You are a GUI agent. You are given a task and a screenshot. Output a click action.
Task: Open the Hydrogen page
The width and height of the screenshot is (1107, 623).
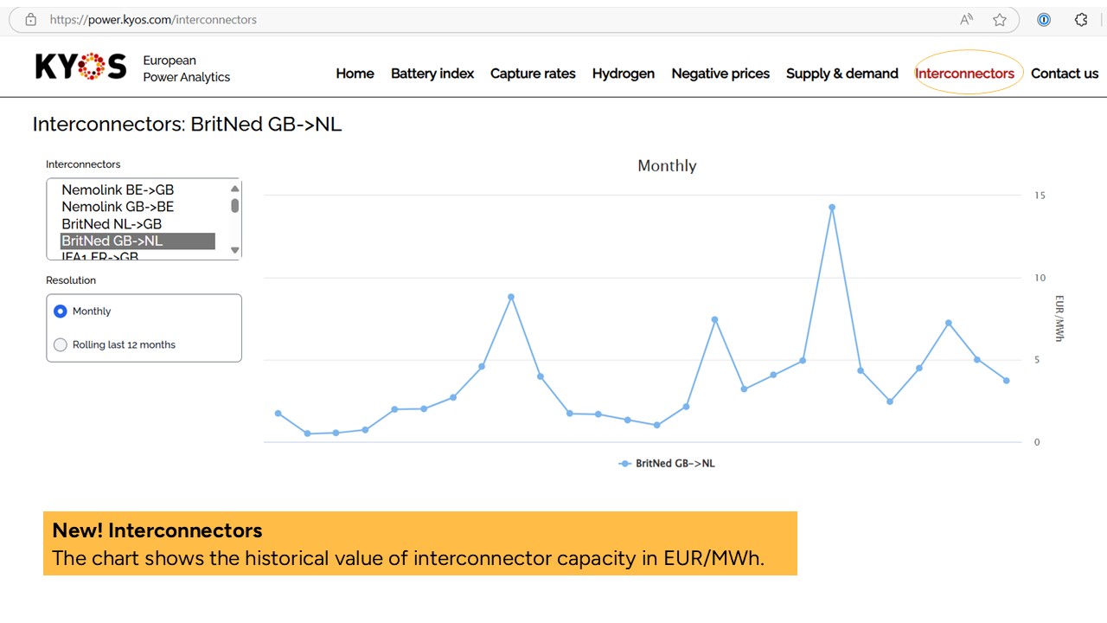[x=624, y=74]
